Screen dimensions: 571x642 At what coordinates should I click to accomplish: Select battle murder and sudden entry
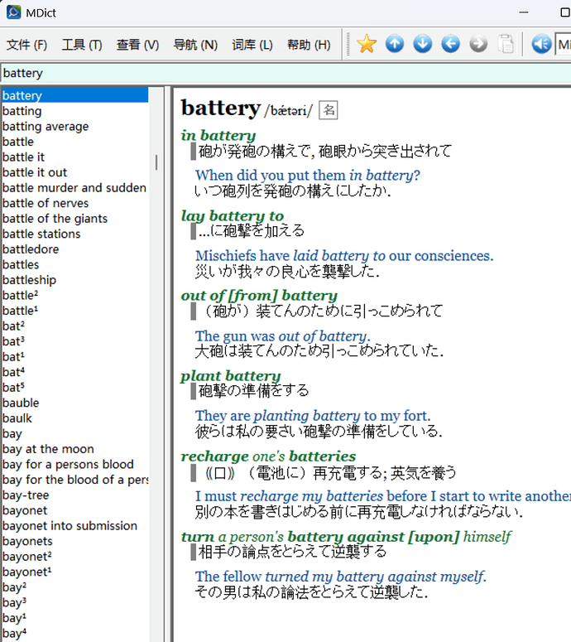tap(74, 188)
